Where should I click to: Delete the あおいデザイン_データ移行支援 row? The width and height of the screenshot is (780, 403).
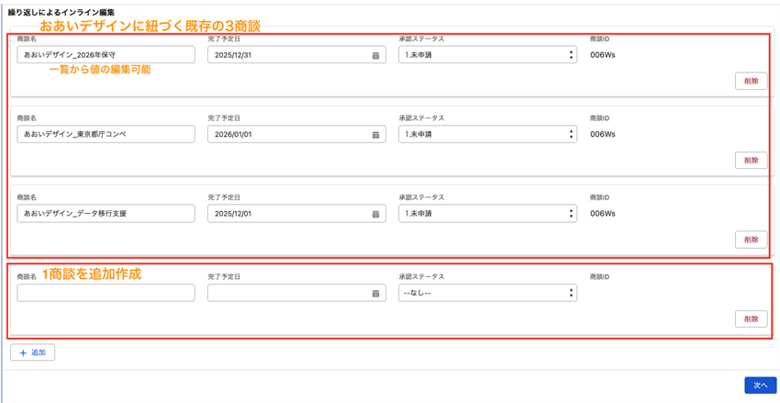click(x=751, y=240)
